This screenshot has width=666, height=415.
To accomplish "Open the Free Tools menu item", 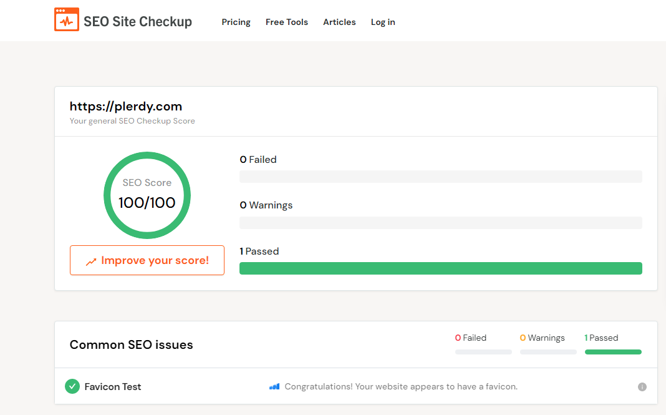I will coord(286,22).
